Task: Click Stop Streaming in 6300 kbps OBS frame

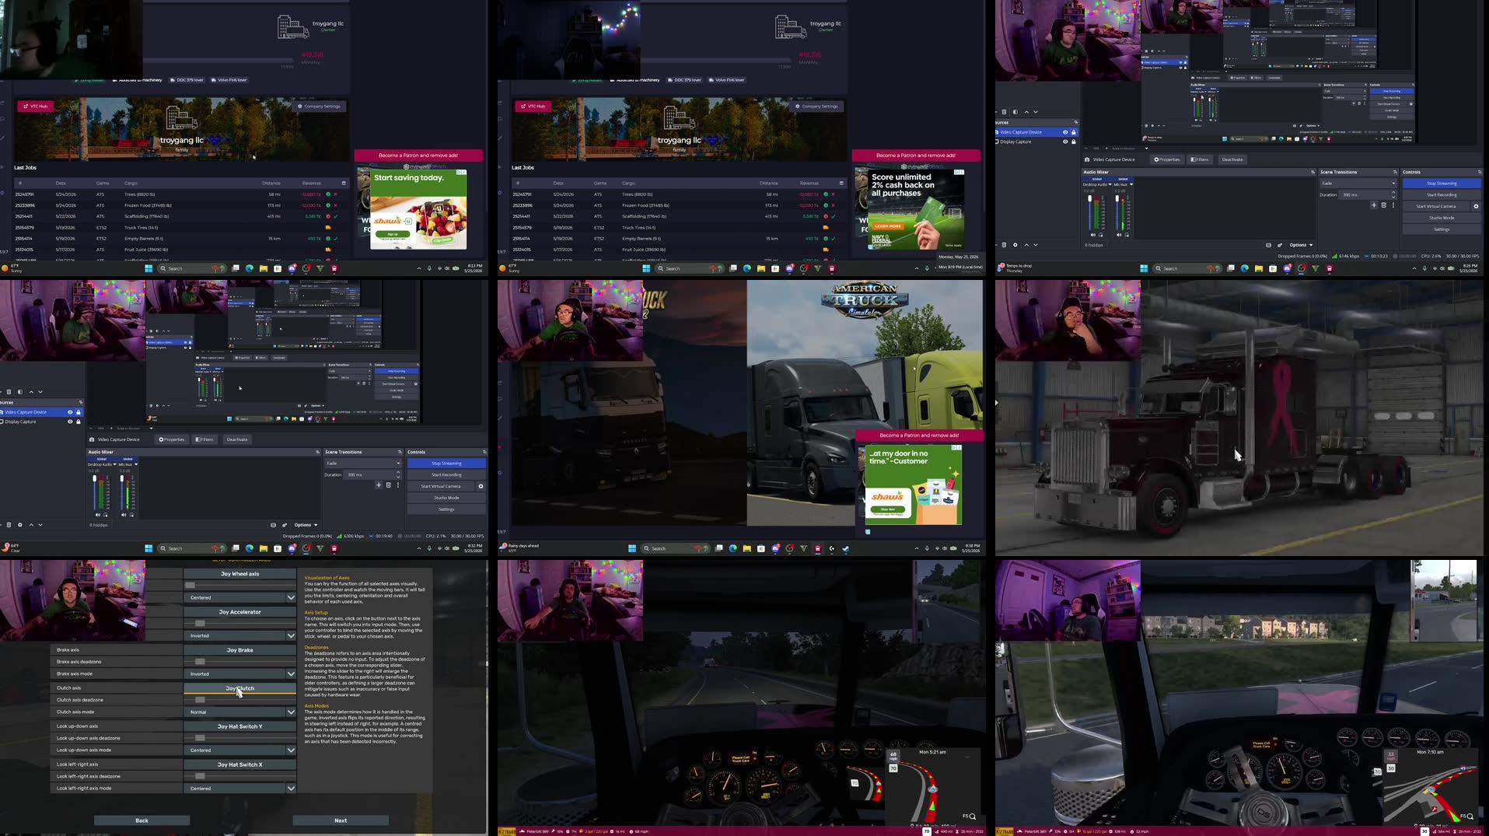Action: [446, 463]
